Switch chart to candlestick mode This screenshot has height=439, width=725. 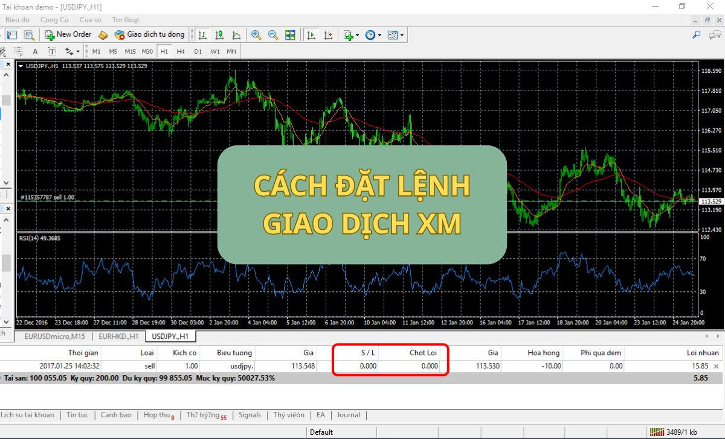tap(219, 35)
